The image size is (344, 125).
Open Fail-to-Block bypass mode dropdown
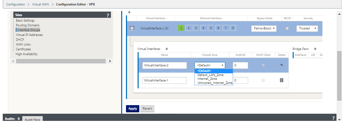[264, 28]
